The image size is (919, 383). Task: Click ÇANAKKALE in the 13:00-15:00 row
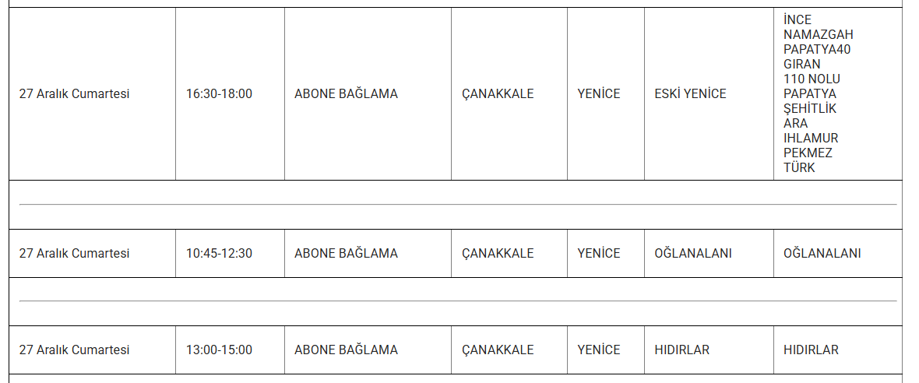pyautogui.click(x=498, y=350)
